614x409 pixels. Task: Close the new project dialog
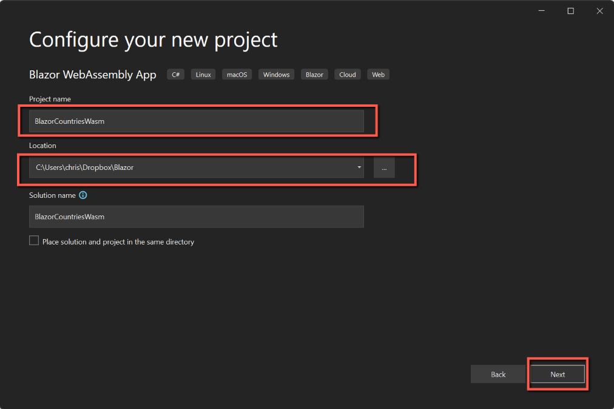[598, 11]
